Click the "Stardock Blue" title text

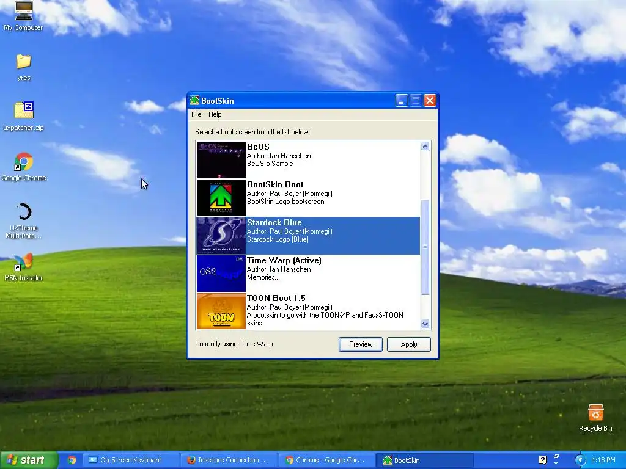(x=274, y=222)
